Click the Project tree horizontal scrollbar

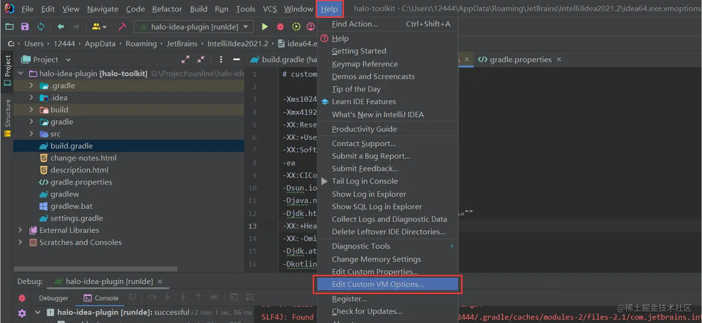tap(96, 269)
